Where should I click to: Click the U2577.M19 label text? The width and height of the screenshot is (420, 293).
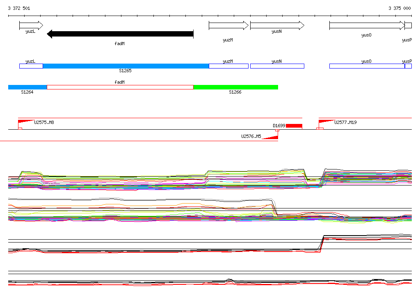[x=345, y=123]
